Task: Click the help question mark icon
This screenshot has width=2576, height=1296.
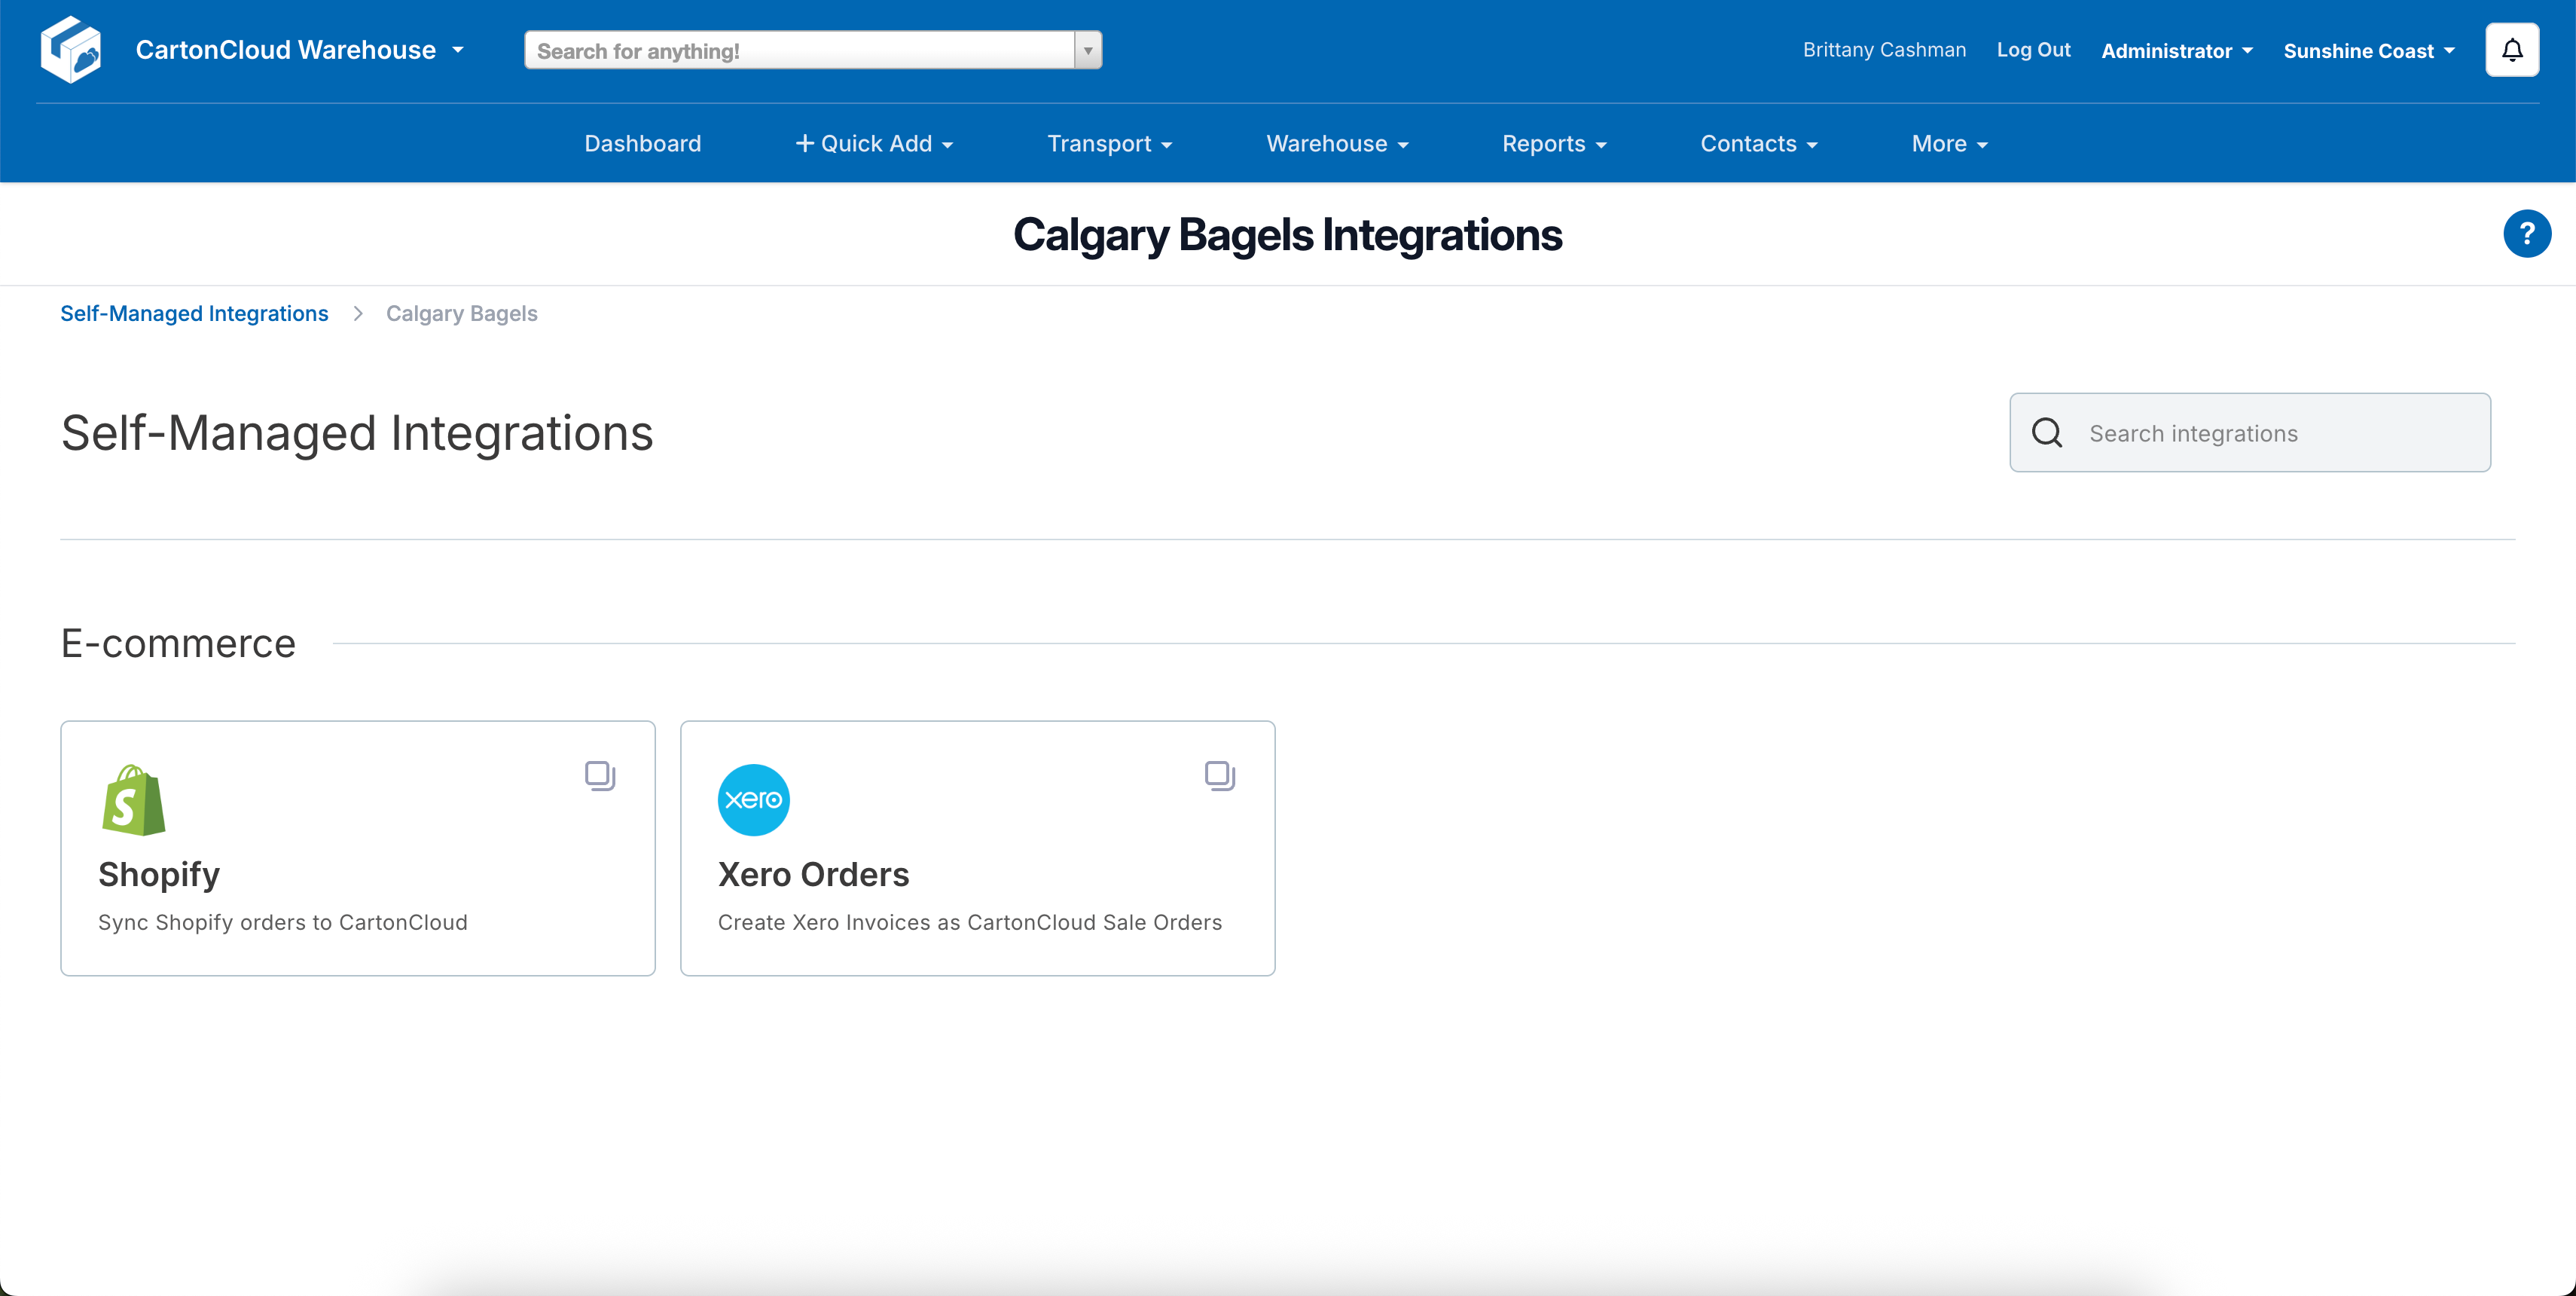Action: (2527, 233)
